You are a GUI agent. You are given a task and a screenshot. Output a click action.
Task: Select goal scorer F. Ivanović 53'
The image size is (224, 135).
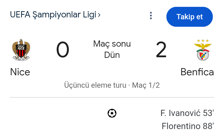click(x=187, y=113)
